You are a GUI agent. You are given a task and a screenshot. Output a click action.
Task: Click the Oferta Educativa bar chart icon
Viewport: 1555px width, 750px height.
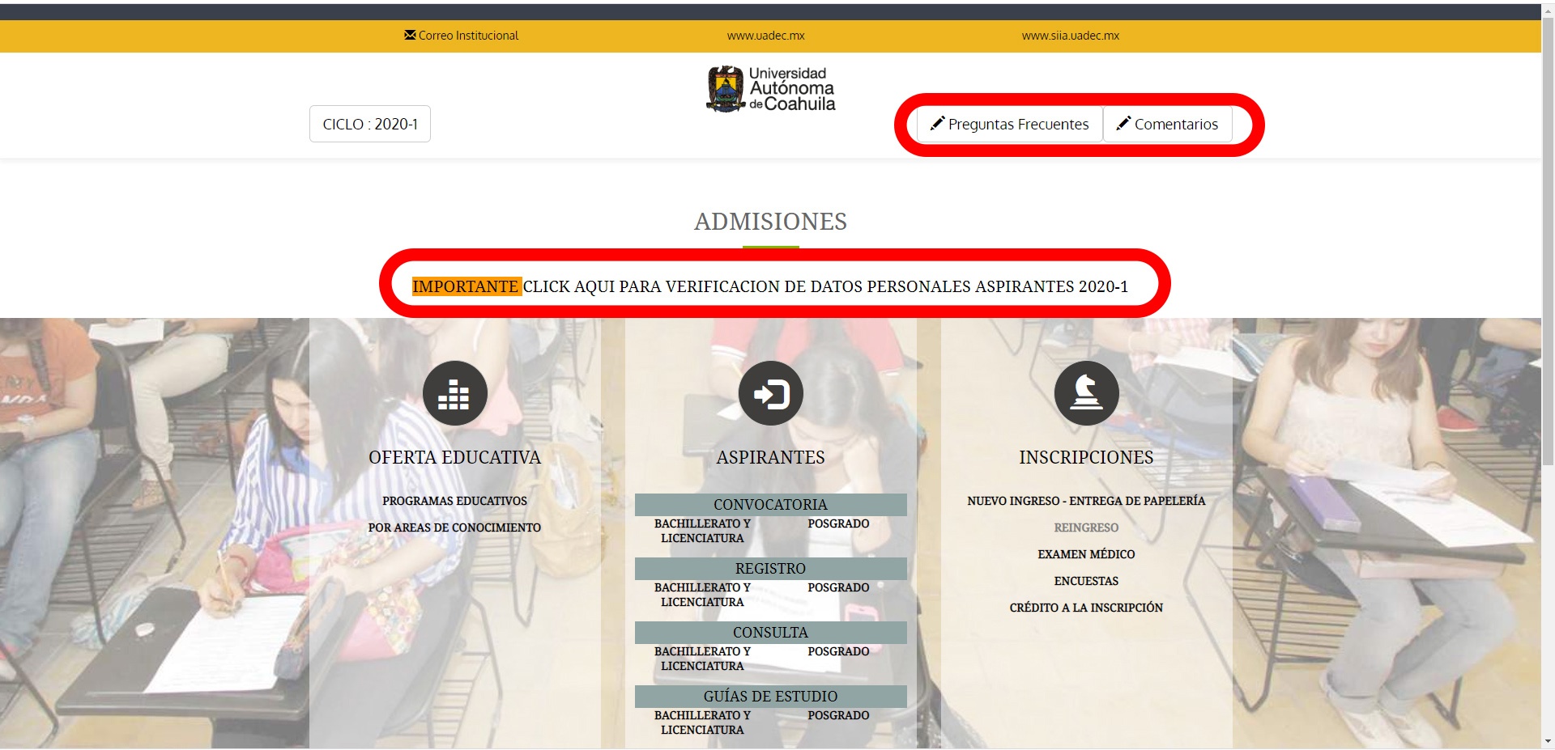coord(454,393)
